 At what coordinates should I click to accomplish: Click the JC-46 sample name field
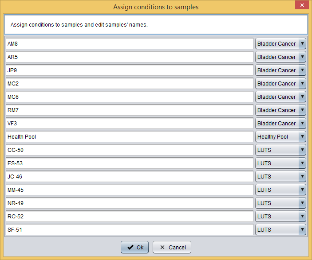pos(129,177)
